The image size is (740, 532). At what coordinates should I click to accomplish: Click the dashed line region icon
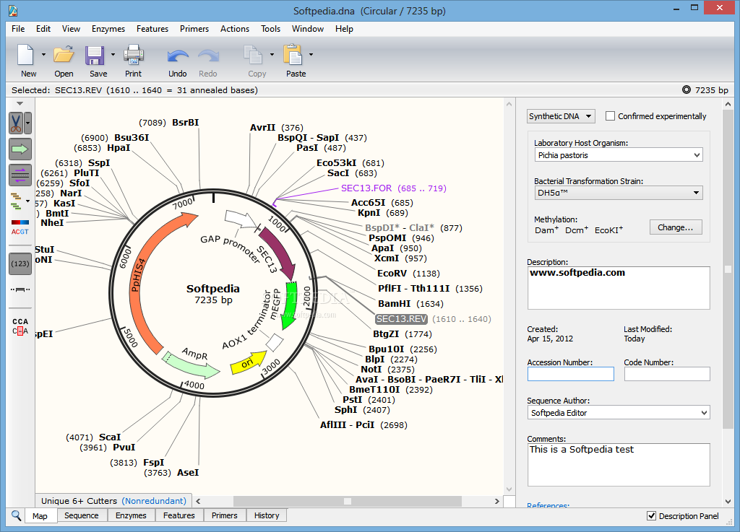[20, 289]
